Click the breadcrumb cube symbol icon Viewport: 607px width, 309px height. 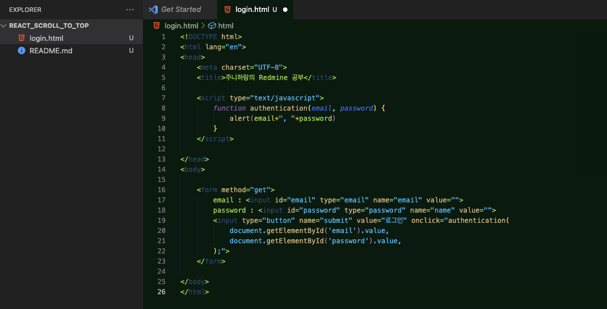click(212, 26)
